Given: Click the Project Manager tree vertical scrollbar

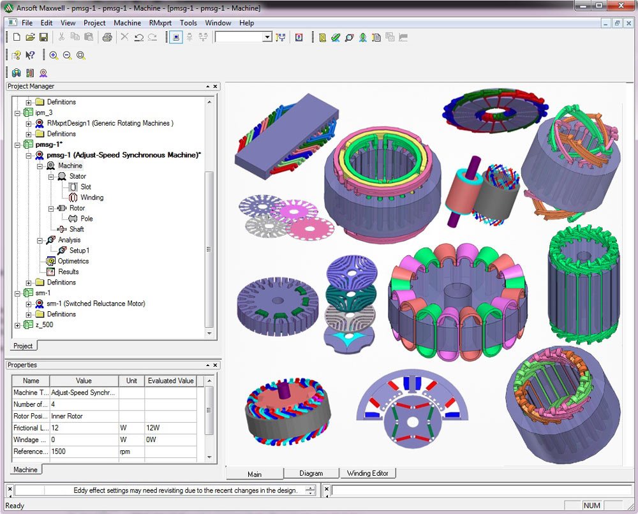Looking at the screenshot, I should pos(209,249).
